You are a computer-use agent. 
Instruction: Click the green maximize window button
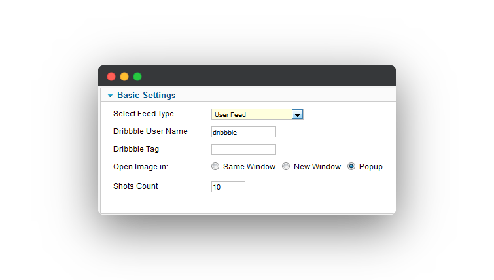tap(137, 77)
